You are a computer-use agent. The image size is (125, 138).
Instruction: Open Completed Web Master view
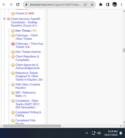click(25, 121)
